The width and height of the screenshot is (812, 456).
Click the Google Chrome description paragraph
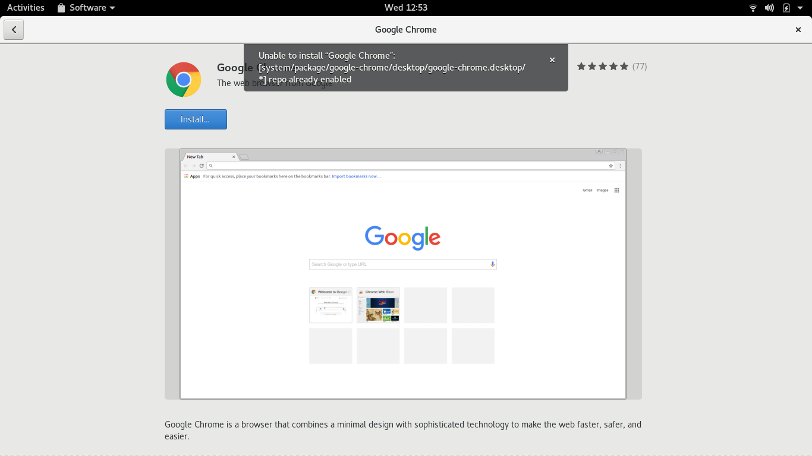(403, 430)
